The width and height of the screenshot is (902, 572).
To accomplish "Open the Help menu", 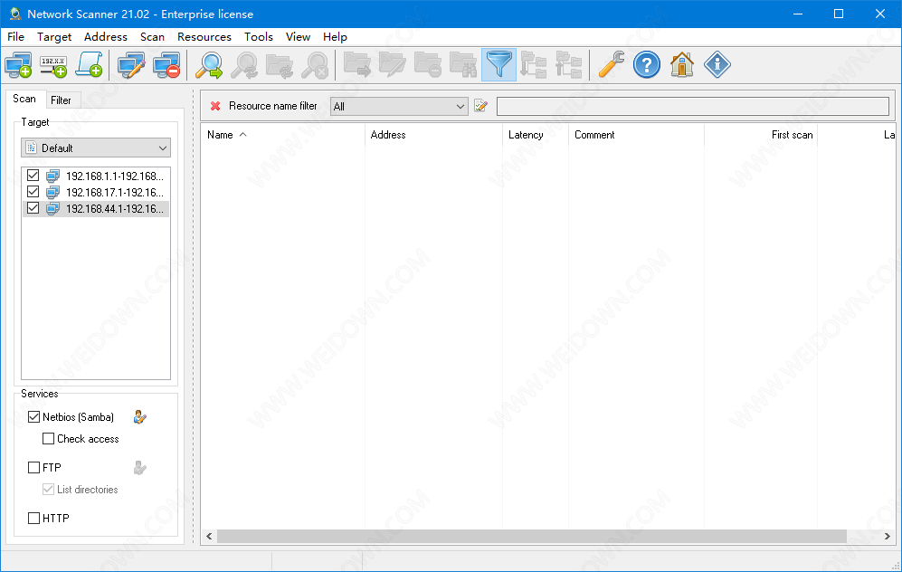I will [x=335, y=37].
